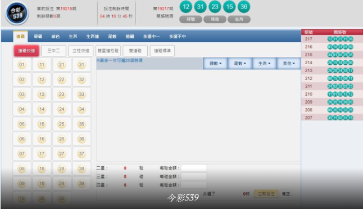Click drawn result ball 12 in header

186,7
